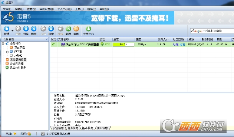Select 全部任务 in the task tree
Image resolution: width=234 pixels, height=137 pixels.
(x=15, y=44)
